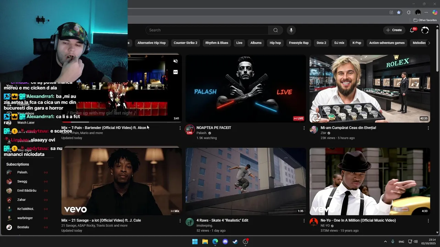Open more options for T-Pain Bartender mix

coord(180,128)
